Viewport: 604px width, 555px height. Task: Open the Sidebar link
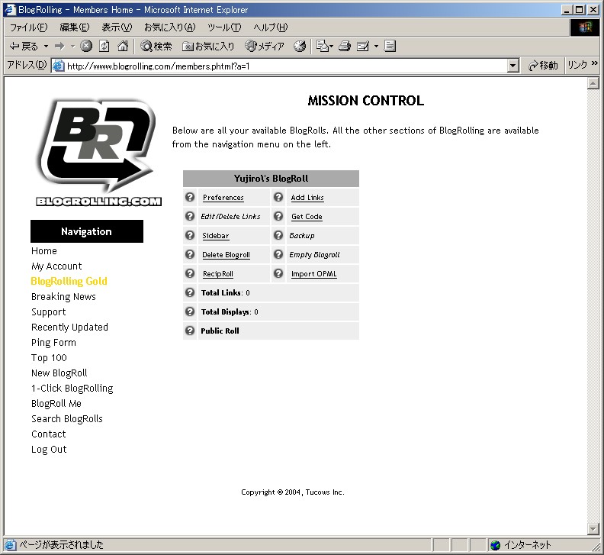click(x=215, y=236)
